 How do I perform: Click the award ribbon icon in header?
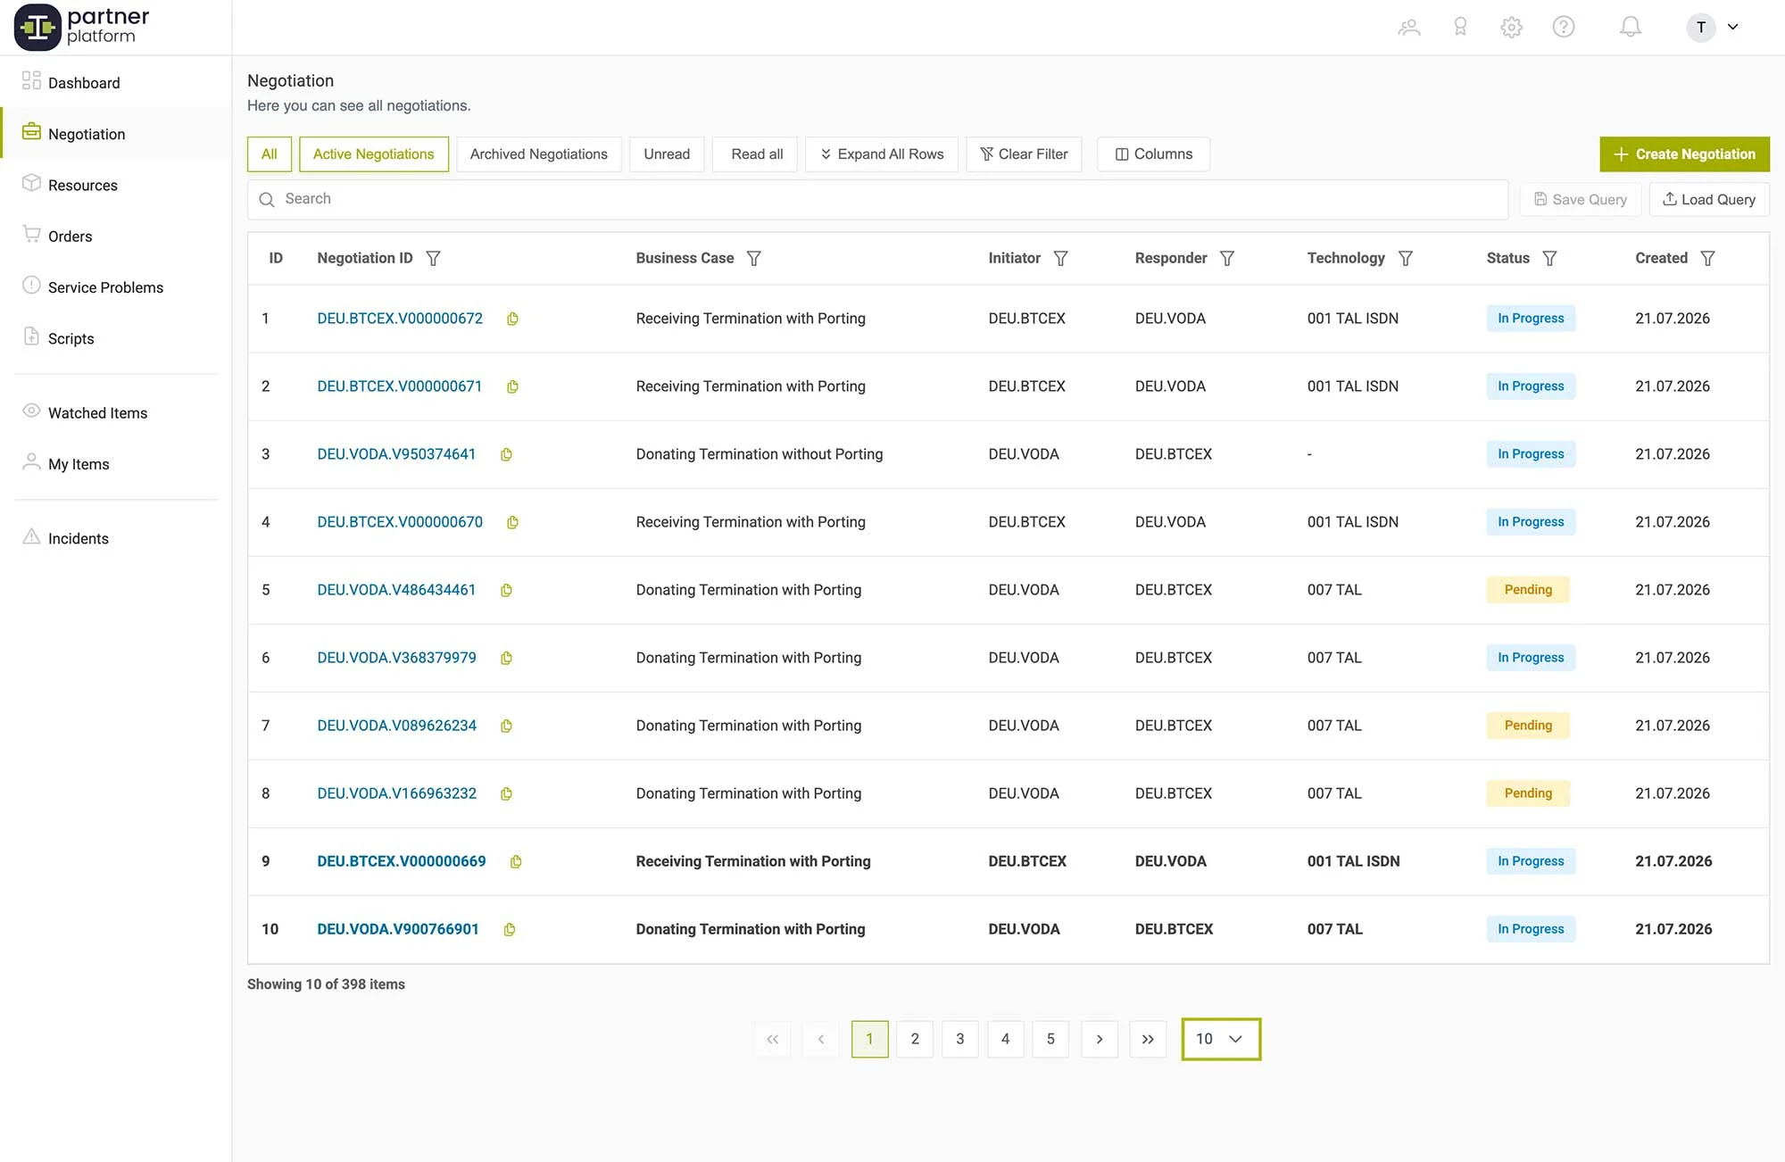1460,27
